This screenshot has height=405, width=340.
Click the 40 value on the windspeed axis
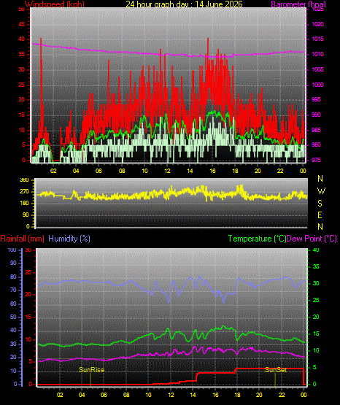pyautogui.click(x=22, y=39)
